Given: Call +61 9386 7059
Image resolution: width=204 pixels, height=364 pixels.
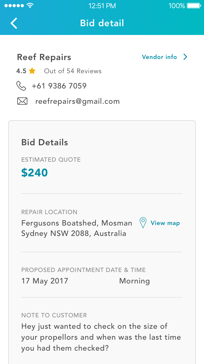Looking at the screenshot, I should [x=59, y=86].
